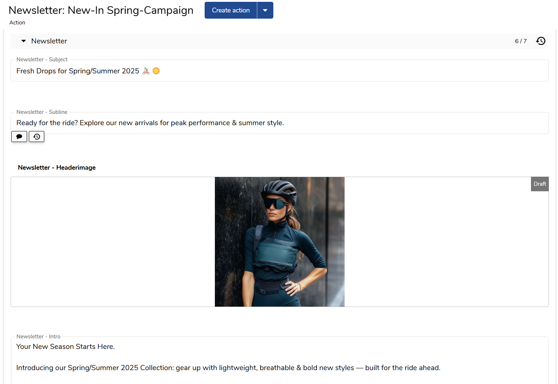Click the Newsletter Intro text area
This screenshot has height=384, width=558.
tap(280, 360)
